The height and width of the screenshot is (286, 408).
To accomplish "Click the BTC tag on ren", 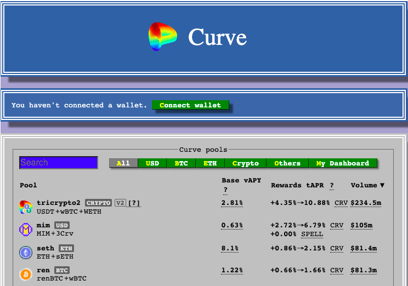I will point(62,271).
